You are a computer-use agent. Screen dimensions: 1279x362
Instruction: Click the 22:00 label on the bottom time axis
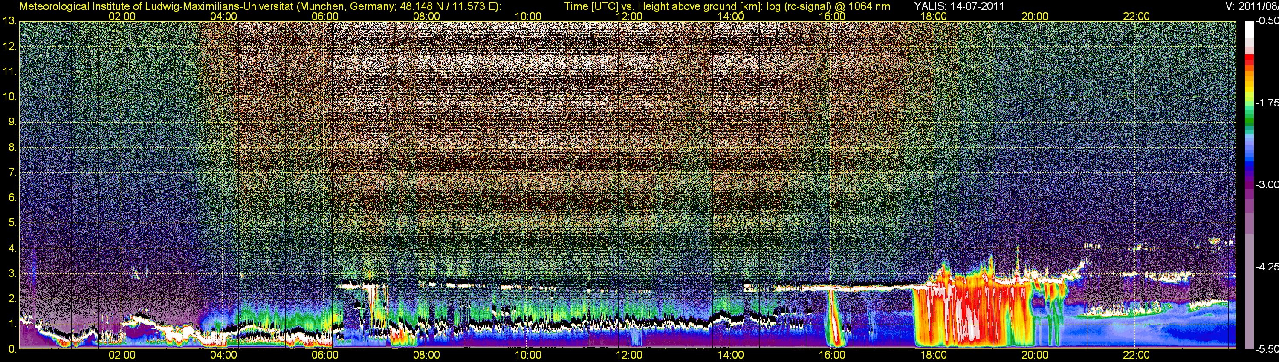point(1137,355)
